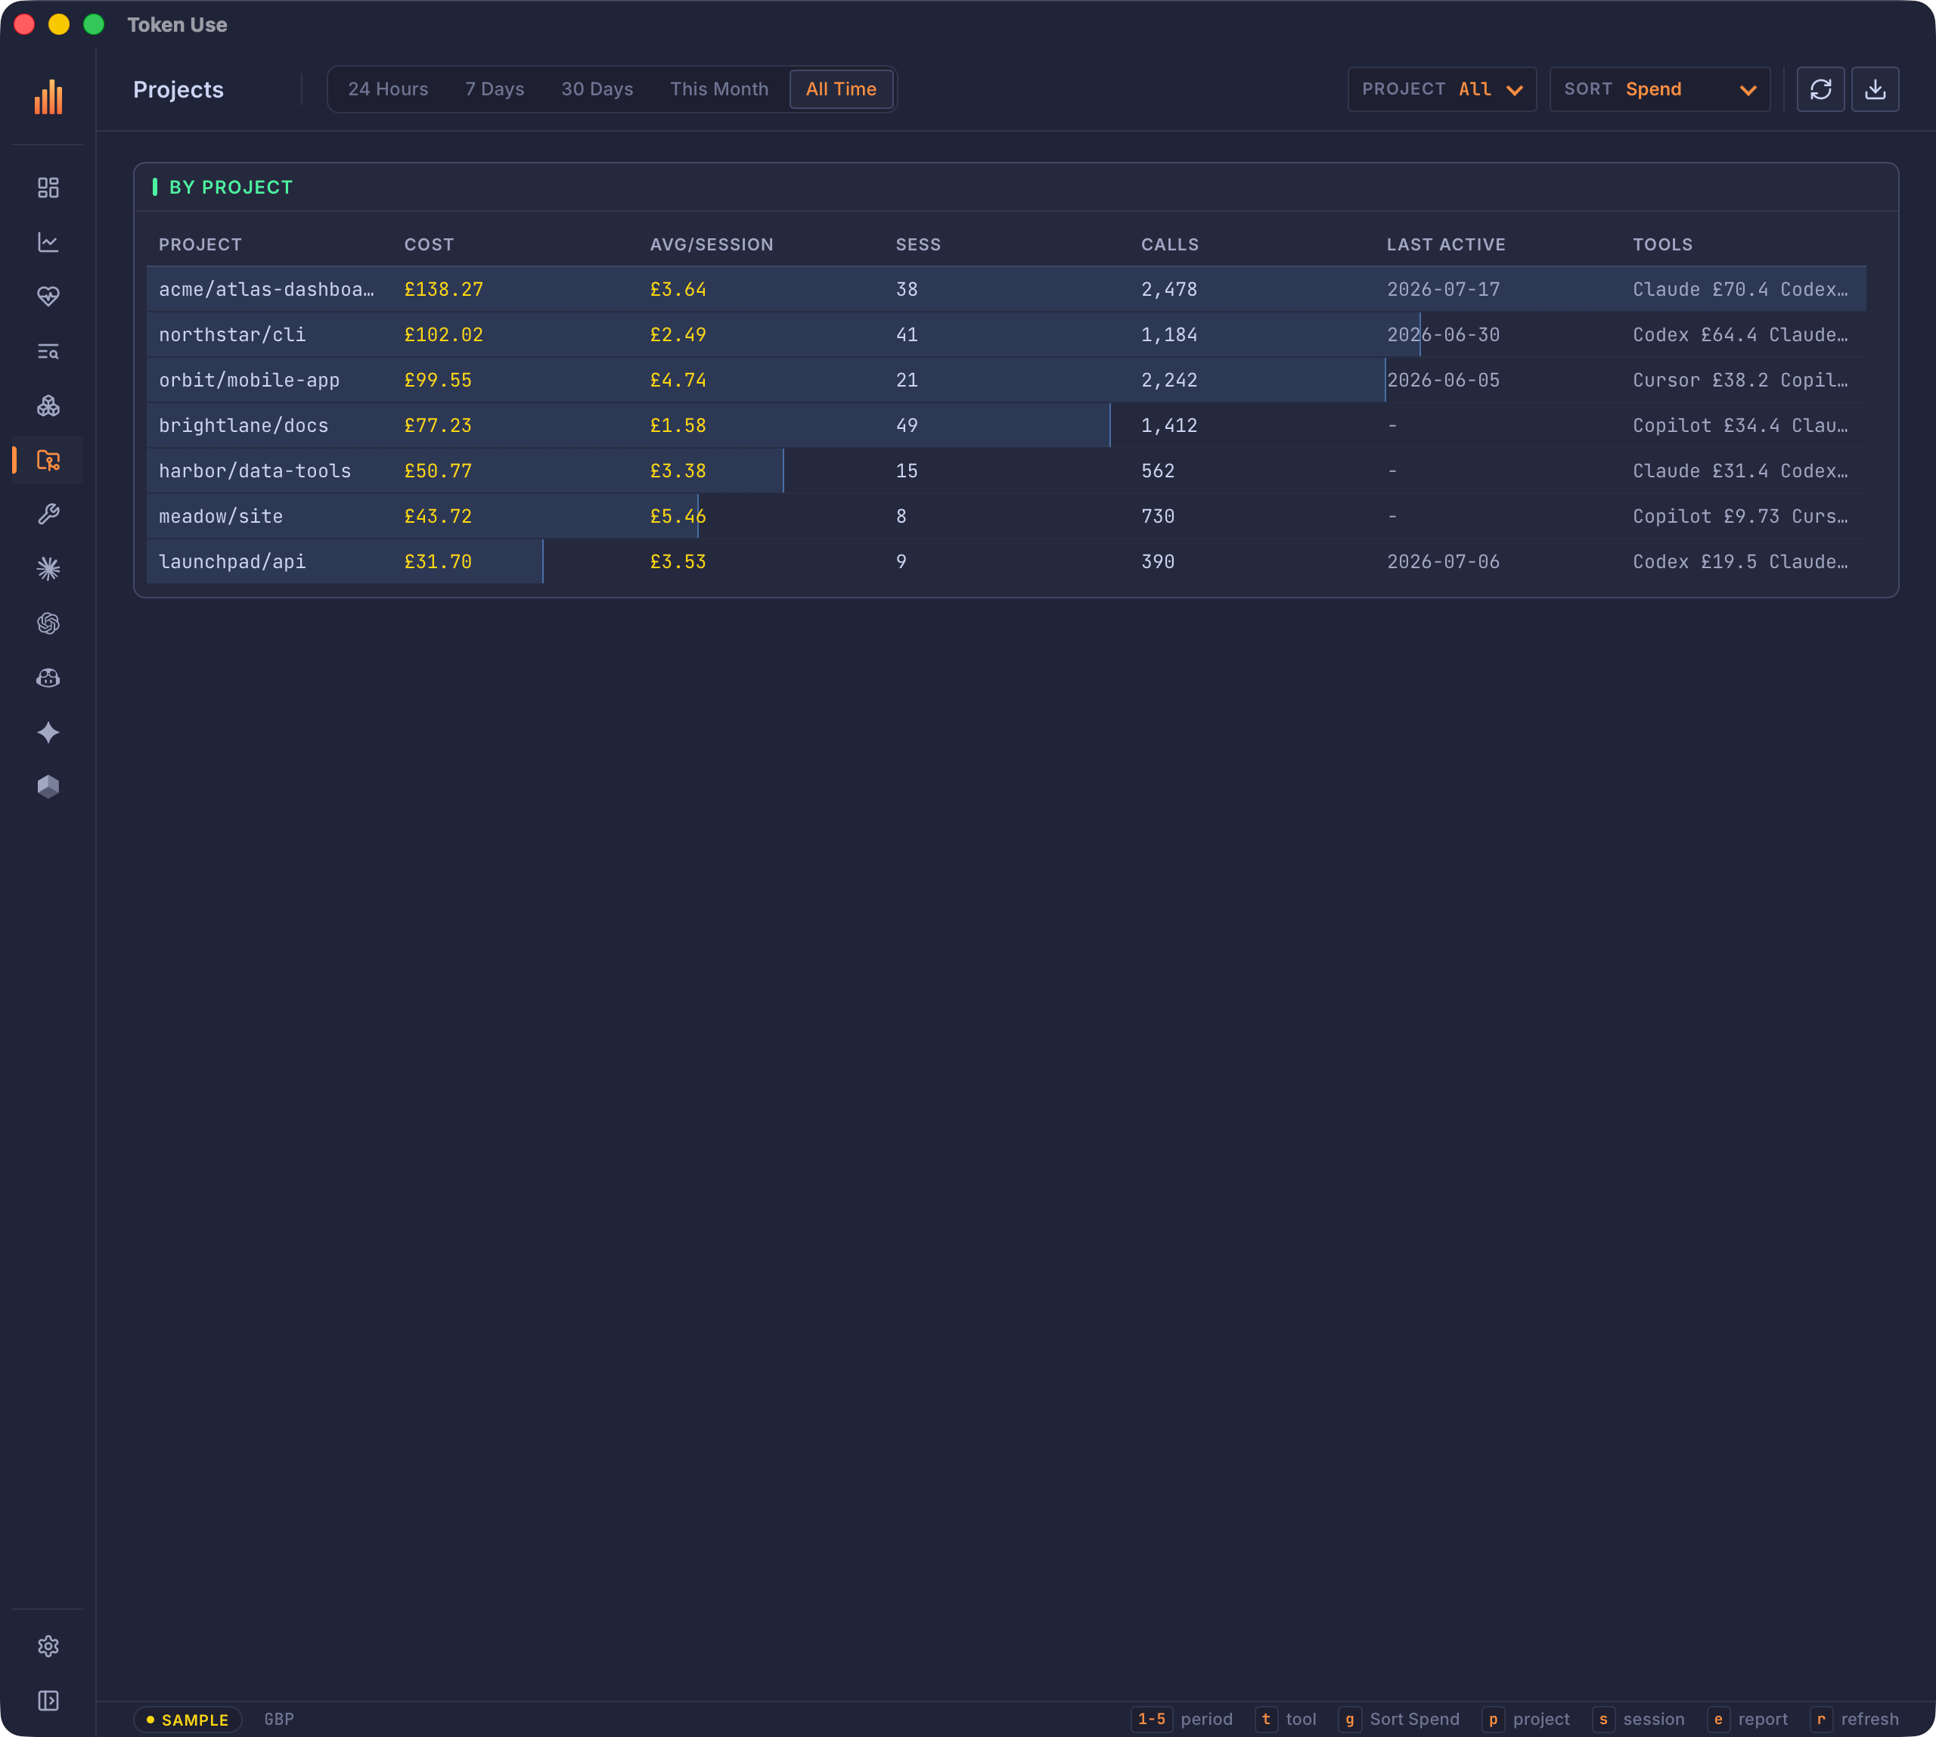Click 'Cursor £38.2 Copil…' tools cell
This screenshot has width=1936, height=1737.
coord(1740,380)
